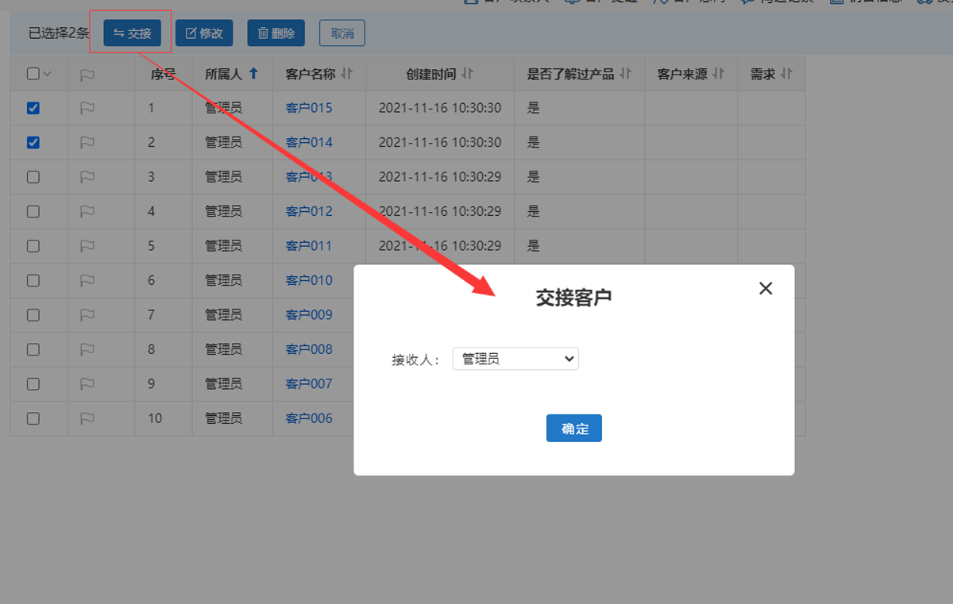Sort by 客户来源 column sort icon
Viewport: 953px width, 604px height.
pos(718,74)
